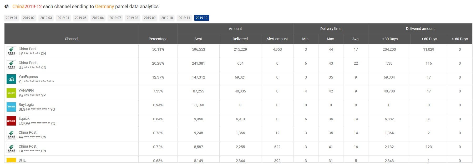Click the YunExpress channel name
Image resolution: width=476 pixels, height=166 pixels.
pos(28,77)
